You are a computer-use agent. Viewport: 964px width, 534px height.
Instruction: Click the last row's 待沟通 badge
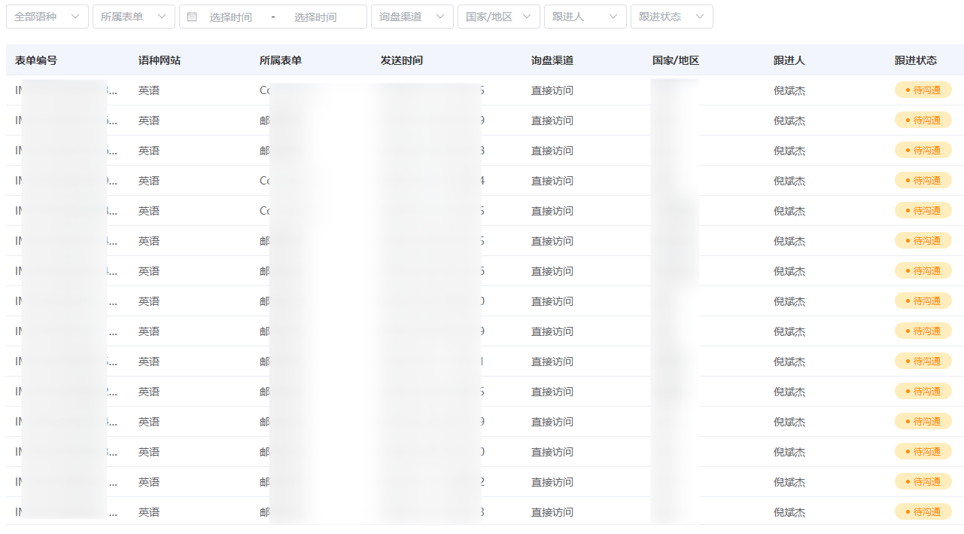(923, 511)
